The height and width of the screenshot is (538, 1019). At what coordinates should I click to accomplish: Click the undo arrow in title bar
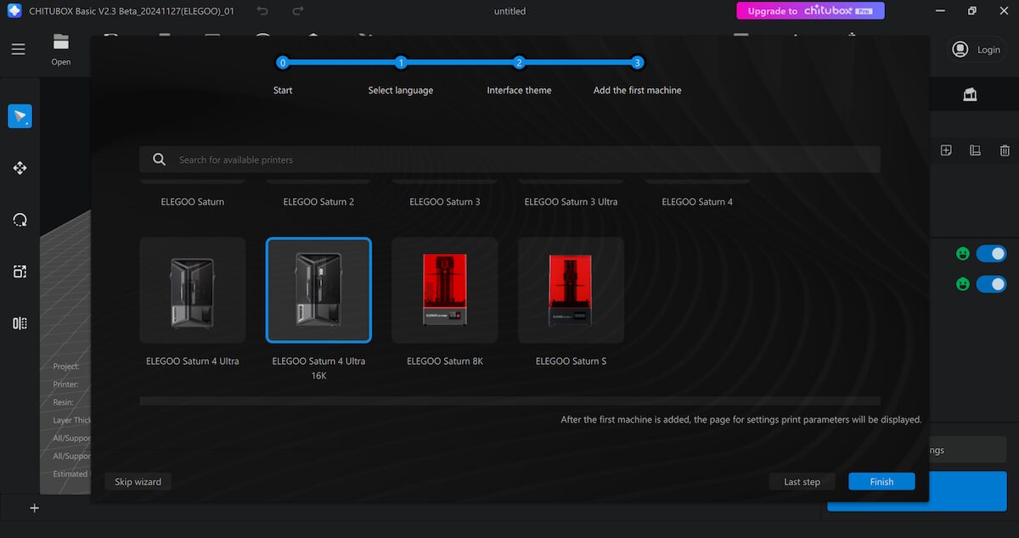click(x=263, y=11)
